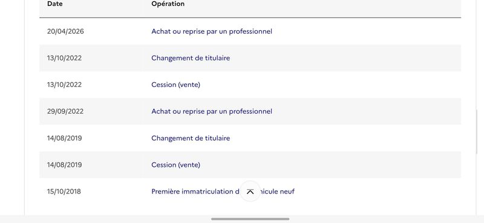This screenshot has height=223, width=484.
Task: Open Cession (vente) dated 13/10/2022
Action: tap(175, 85)
